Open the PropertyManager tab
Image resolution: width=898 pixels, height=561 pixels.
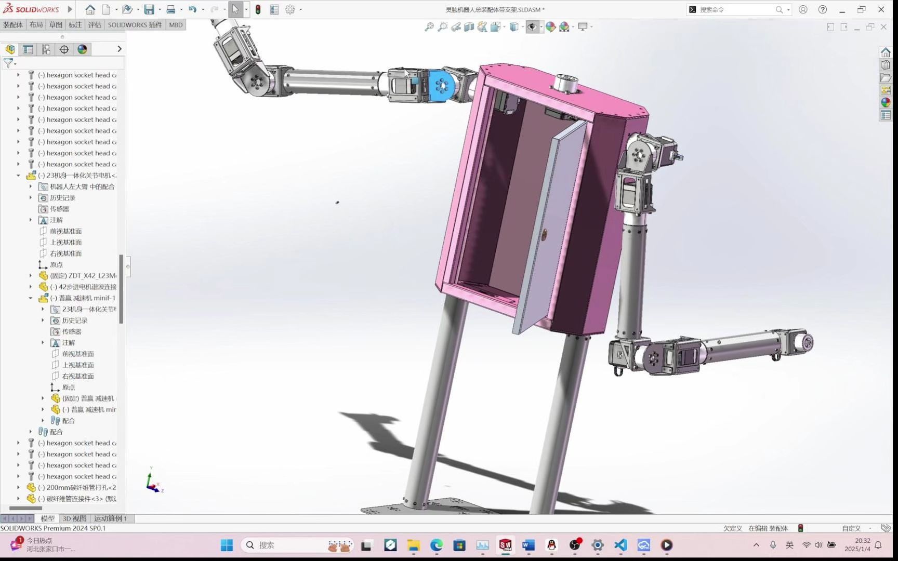(28, 49)
